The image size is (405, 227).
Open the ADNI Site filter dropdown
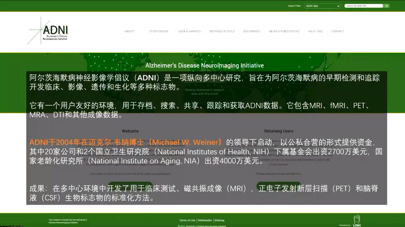322,6
